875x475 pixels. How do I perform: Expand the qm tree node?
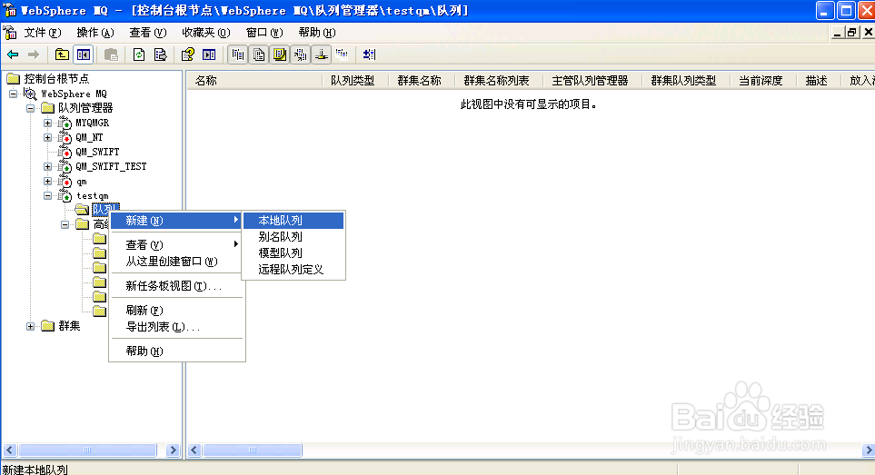[x=47, y=182]
